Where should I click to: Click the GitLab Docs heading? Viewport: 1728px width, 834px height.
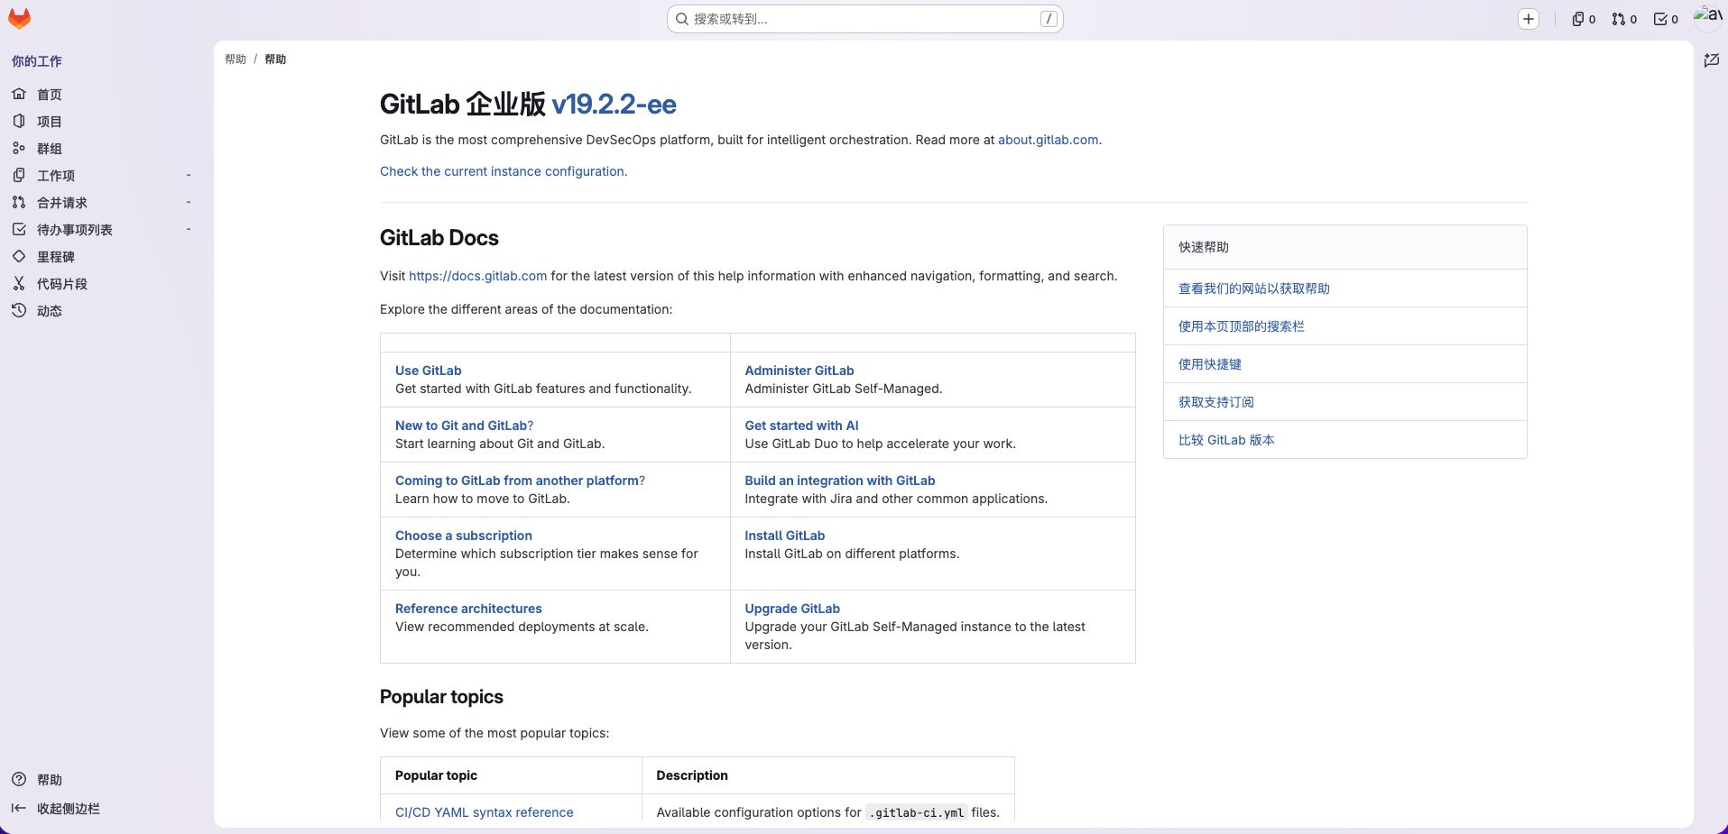[x=439, y=238]
